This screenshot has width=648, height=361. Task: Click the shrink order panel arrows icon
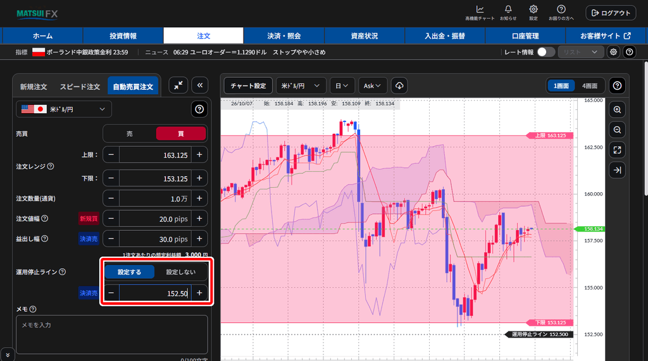point(178,85)
